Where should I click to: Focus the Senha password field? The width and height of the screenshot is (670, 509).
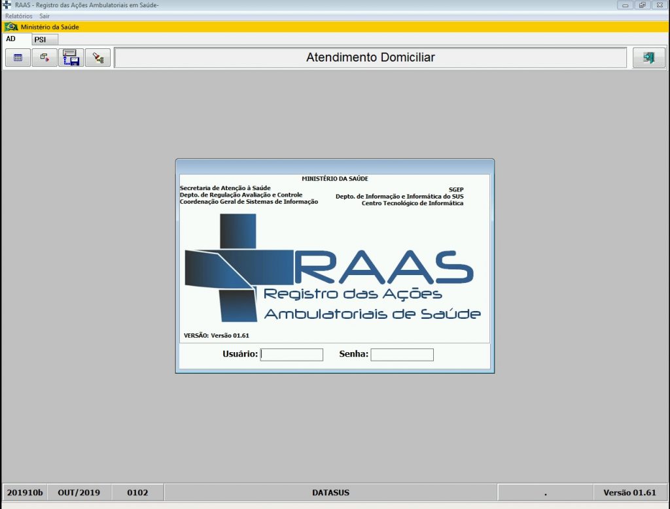402,355
